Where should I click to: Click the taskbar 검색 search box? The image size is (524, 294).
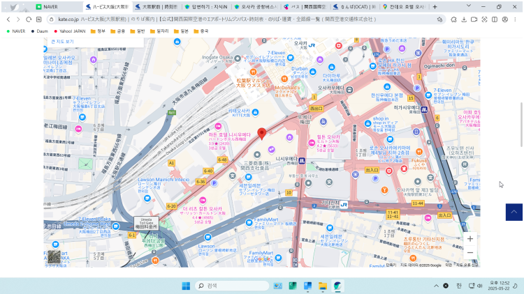231,286
